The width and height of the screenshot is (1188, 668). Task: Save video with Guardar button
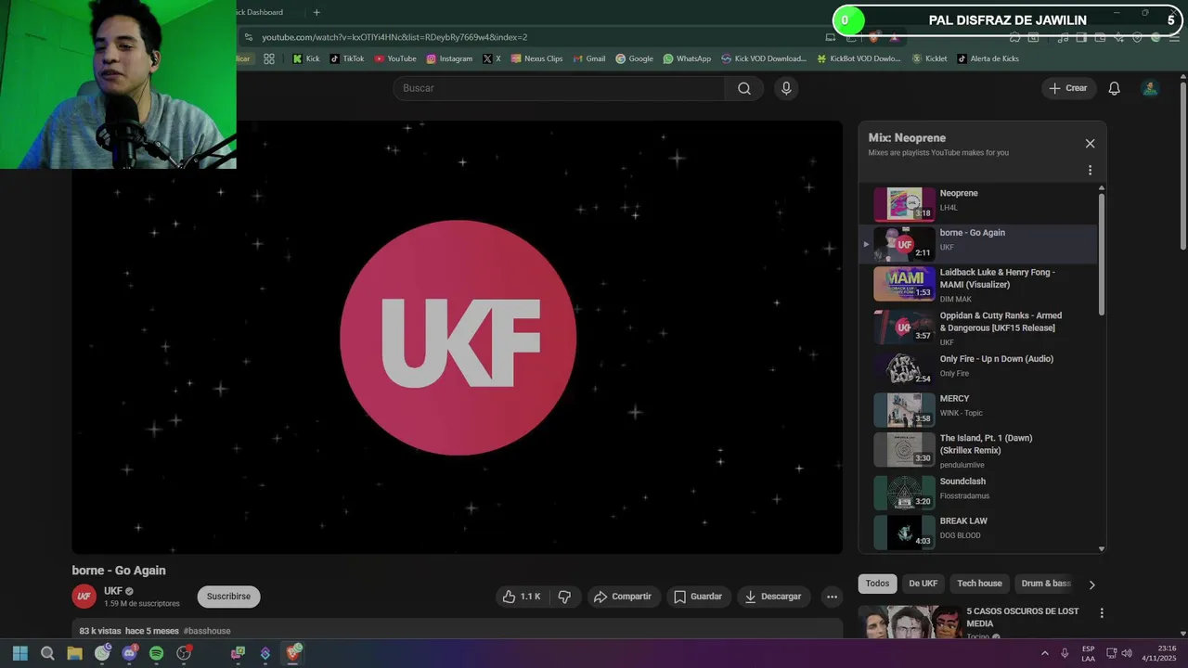(698, 597)
